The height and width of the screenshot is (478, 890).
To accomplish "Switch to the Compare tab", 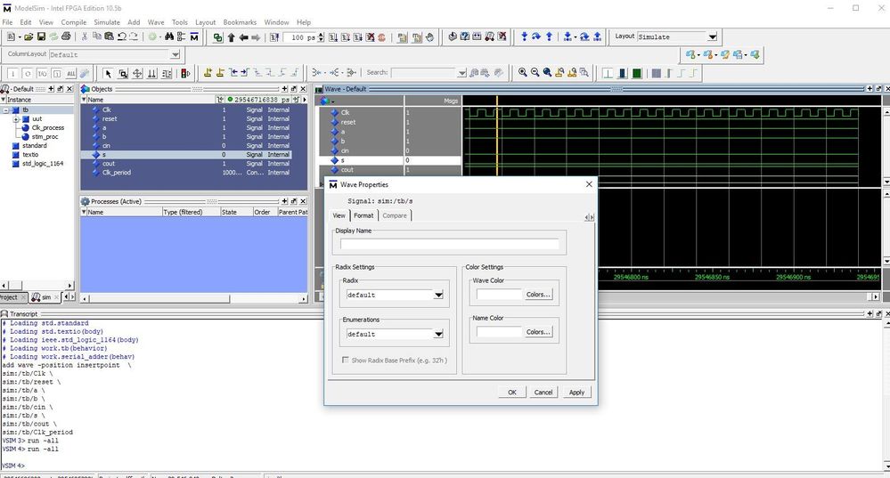I will click(x=395, y=215).
